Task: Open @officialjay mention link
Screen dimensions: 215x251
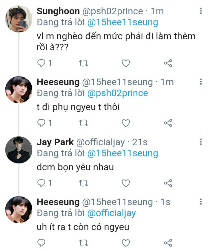Action: point(111,213)
